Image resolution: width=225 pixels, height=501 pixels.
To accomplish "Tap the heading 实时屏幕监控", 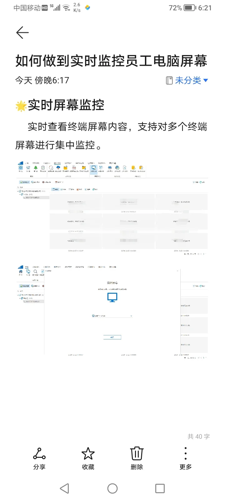I will click(66, 105).
